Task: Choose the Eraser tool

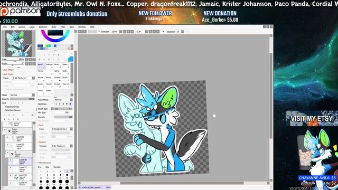Action: coord(50,92)
